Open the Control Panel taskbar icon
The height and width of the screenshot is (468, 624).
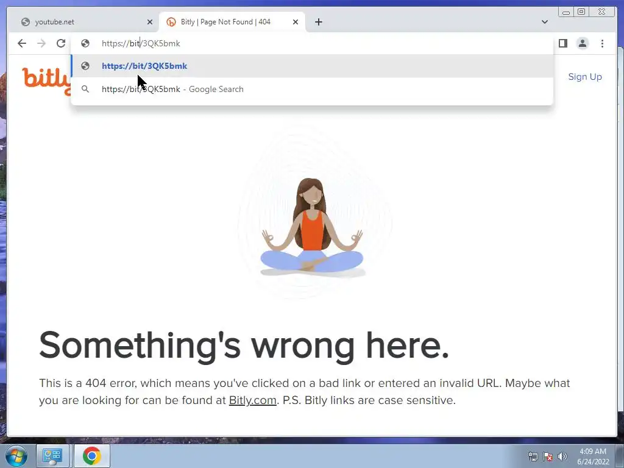click(52, 456)
